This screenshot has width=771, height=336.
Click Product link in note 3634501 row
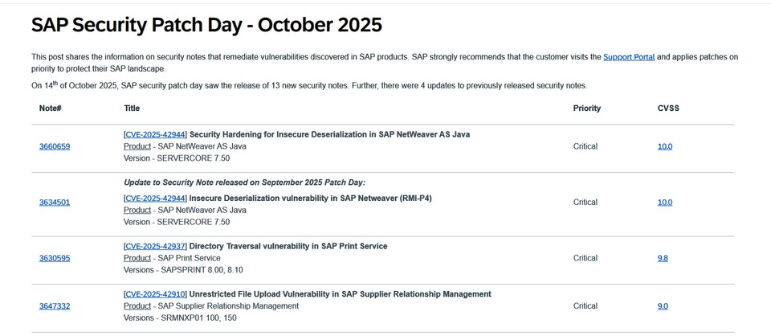[137, 210]
